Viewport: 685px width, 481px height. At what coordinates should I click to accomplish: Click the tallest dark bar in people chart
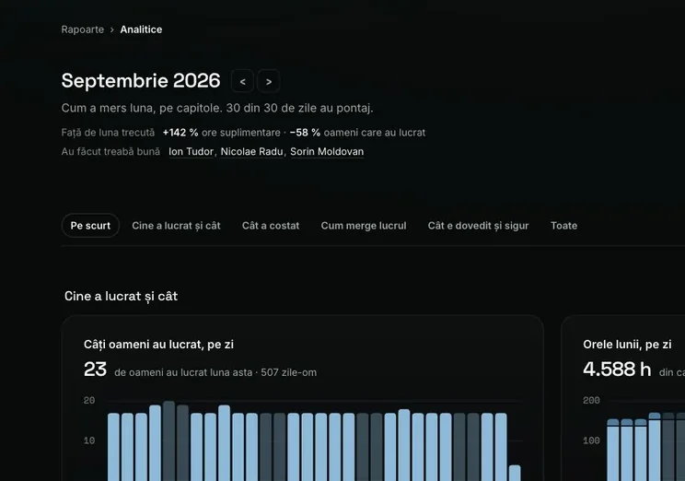[168, 440]
